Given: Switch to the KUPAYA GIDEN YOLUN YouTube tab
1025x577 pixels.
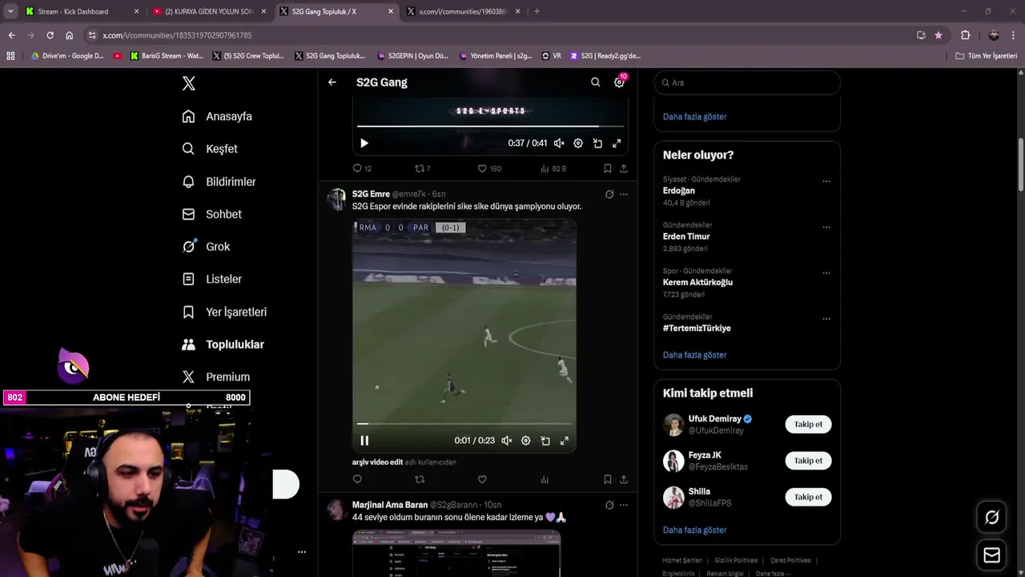Looking at the screenshot, I should (209, 11).
